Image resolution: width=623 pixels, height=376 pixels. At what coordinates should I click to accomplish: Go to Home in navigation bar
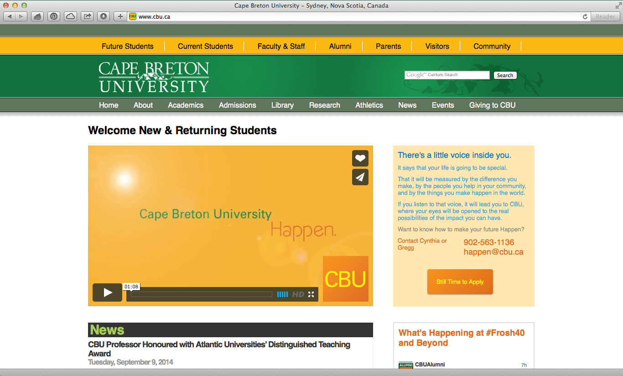109,105
